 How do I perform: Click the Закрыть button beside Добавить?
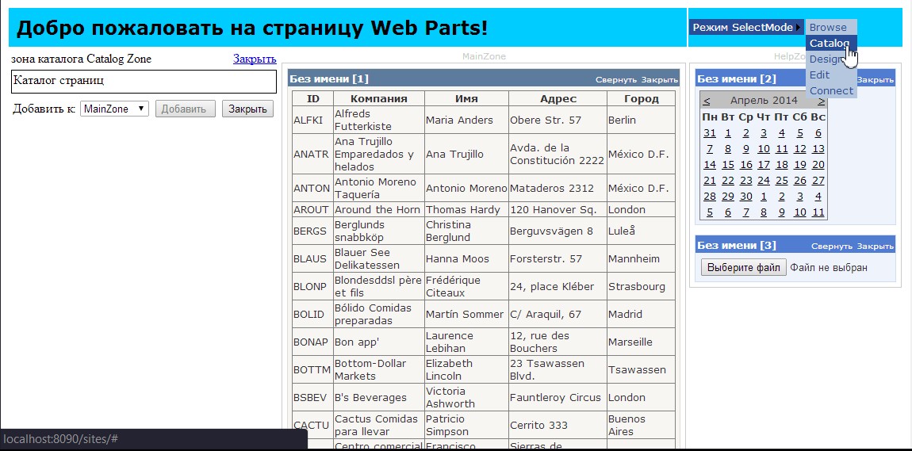click(247, 109)
